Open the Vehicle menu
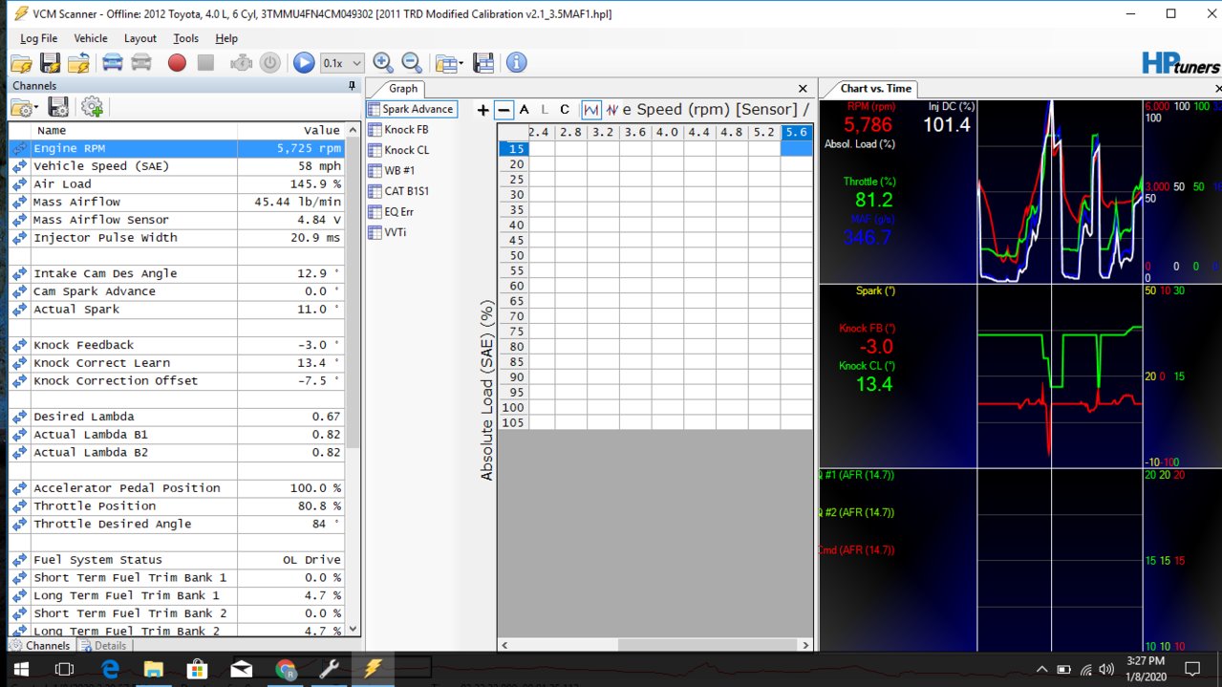1222x687 pixels. (91, 38)
